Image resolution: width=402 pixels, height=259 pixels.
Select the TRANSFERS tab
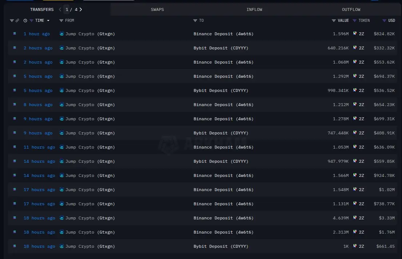pos(42,9)
